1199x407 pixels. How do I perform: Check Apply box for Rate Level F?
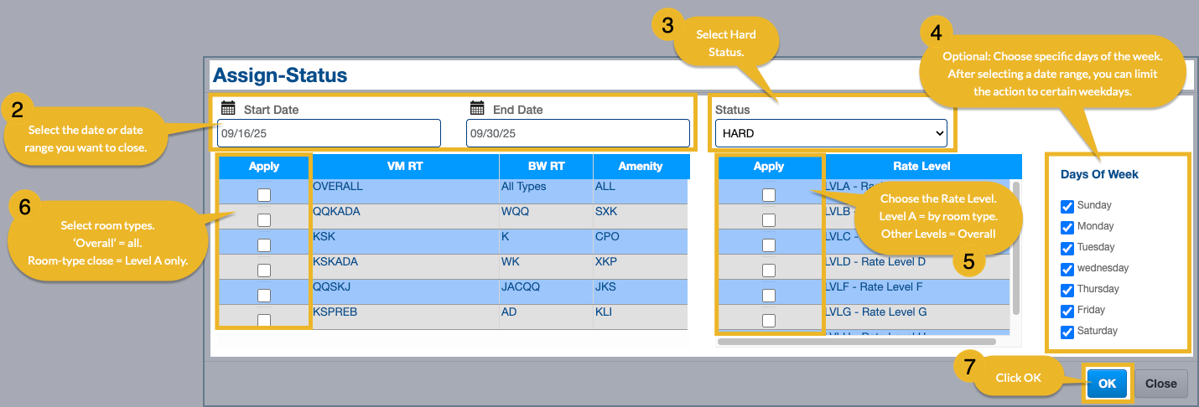tap(769, 295)
